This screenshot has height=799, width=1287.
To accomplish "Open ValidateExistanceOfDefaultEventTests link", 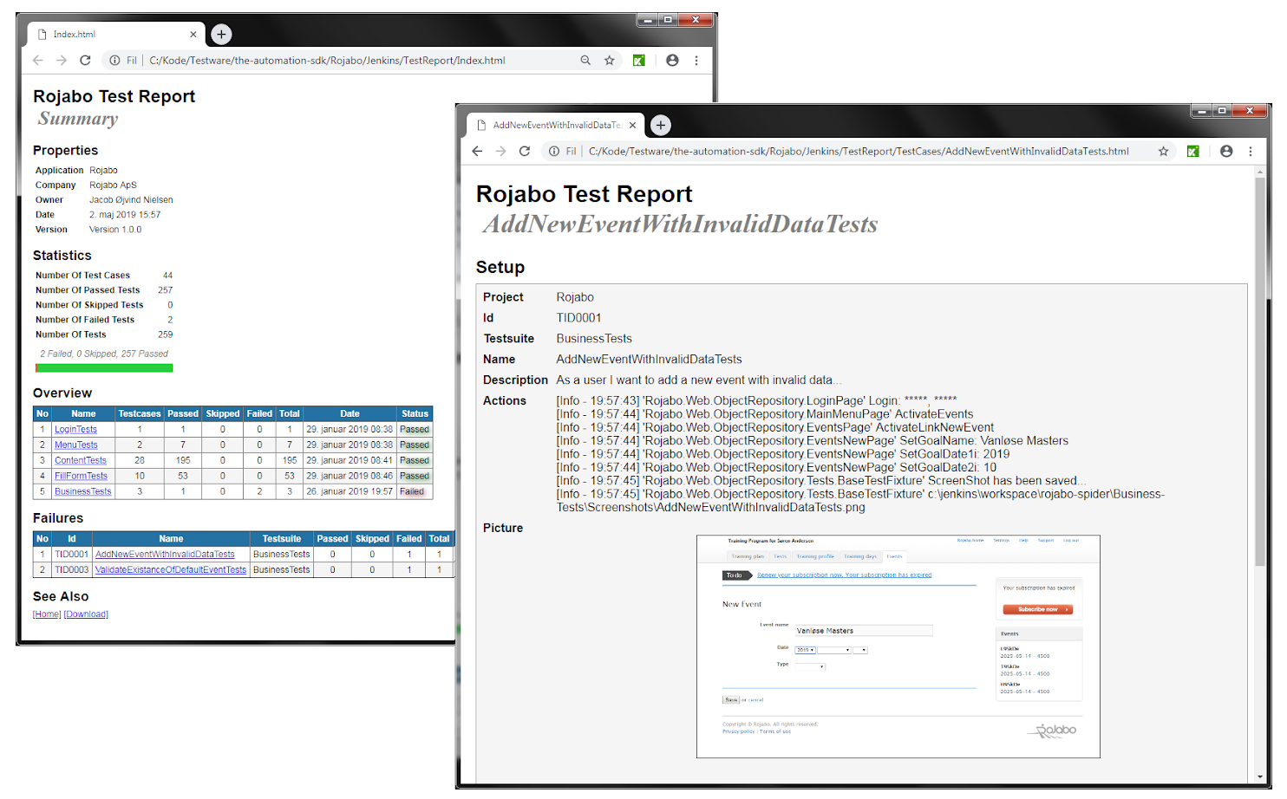I will [171, 570].
